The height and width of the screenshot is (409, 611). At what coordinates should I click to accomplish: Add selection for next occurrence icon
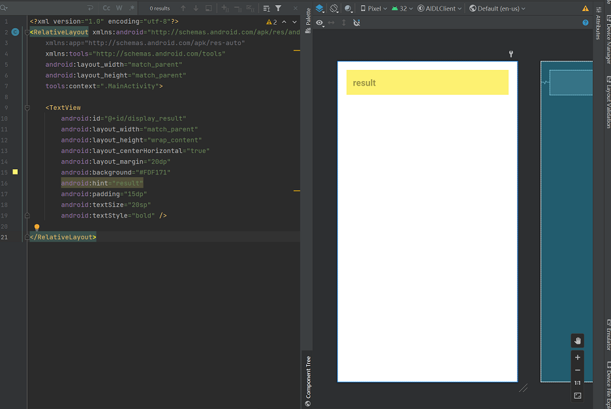coord(225,8)
